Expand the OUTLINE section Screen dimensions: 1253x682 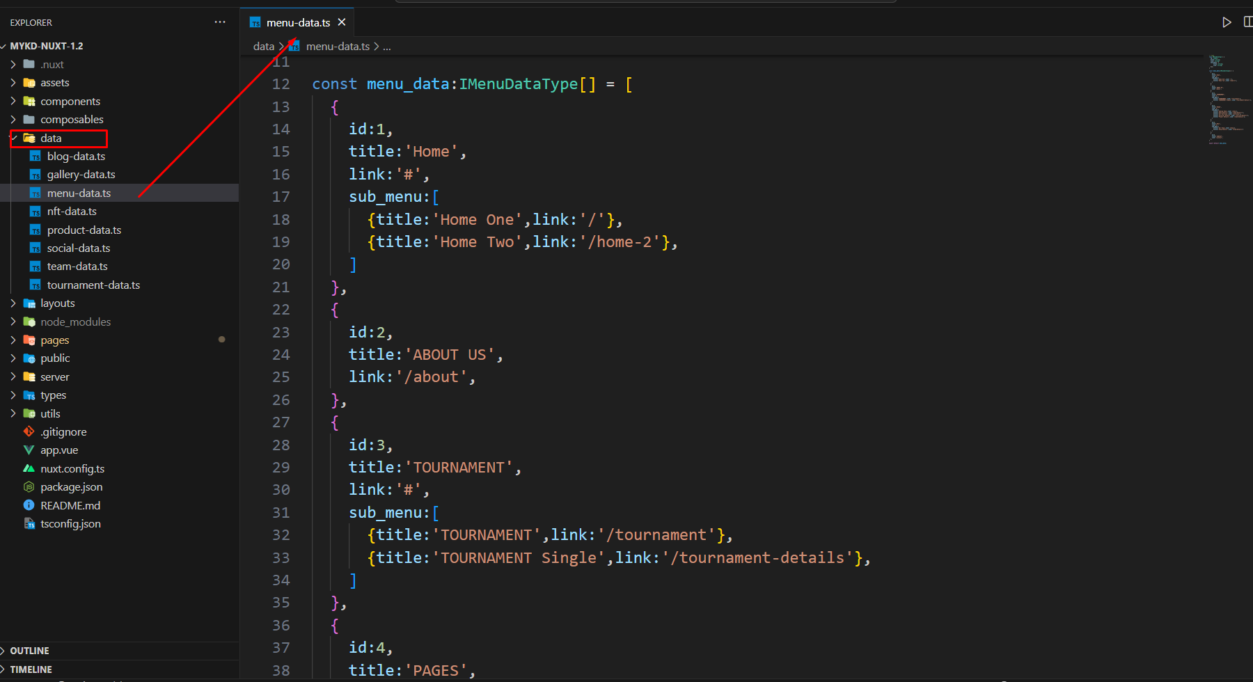click(29, 651)
